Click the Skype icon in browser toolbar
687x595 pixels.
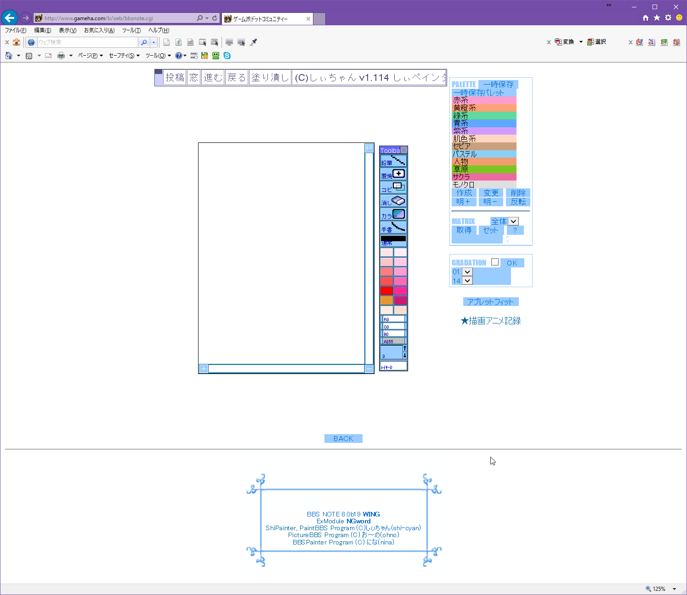tap(227, 56)
